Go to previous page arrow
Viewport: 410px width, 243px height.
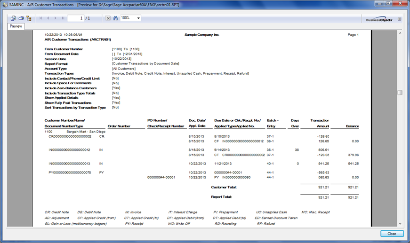(48, 18)
